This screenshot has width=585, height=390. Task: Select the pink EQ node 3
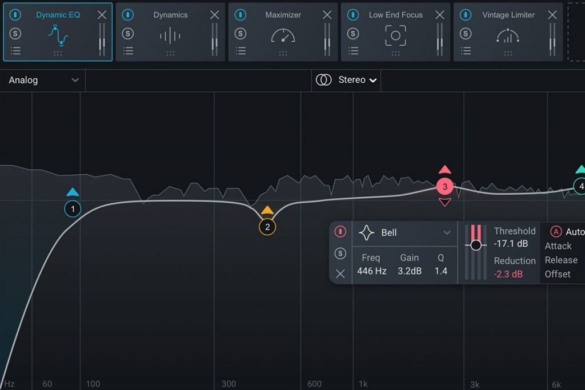tap(444, 186)
